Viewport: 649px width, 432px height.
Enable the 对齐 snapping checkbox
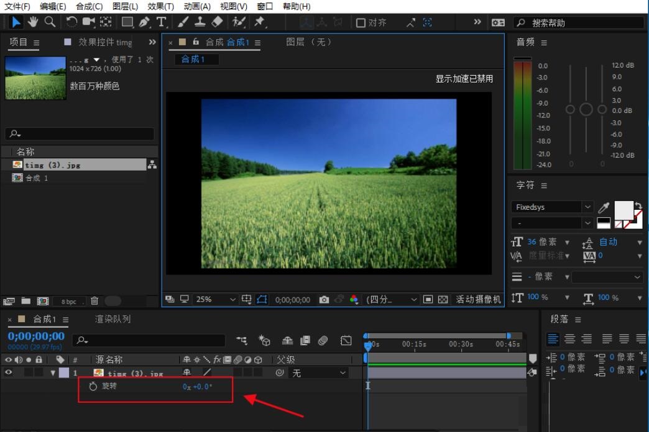coord(361,23)
